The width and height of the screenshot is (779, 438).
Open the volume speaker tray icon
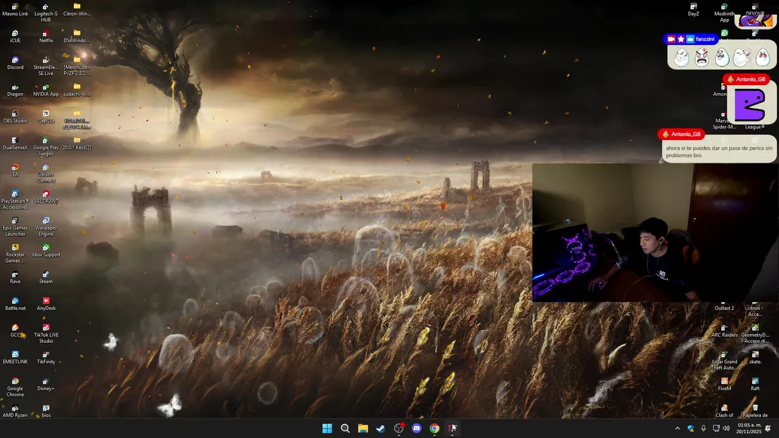[x=726, y=428]
